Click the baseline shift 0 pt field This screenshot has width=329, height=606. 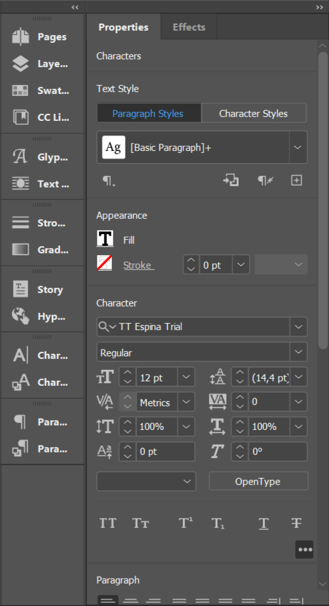click(166, 452)
